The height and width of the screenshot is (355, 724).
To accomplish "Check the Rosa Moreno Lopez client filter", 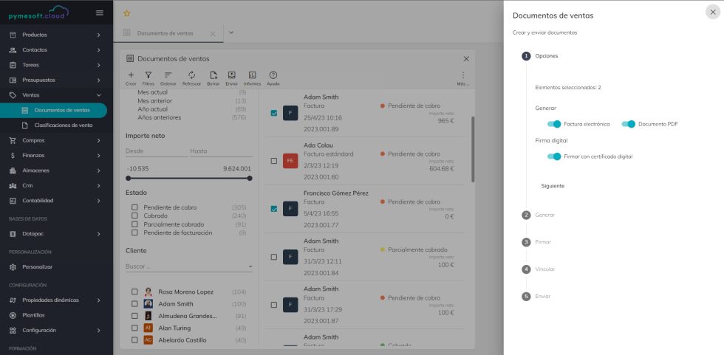I will pos(134,292).
